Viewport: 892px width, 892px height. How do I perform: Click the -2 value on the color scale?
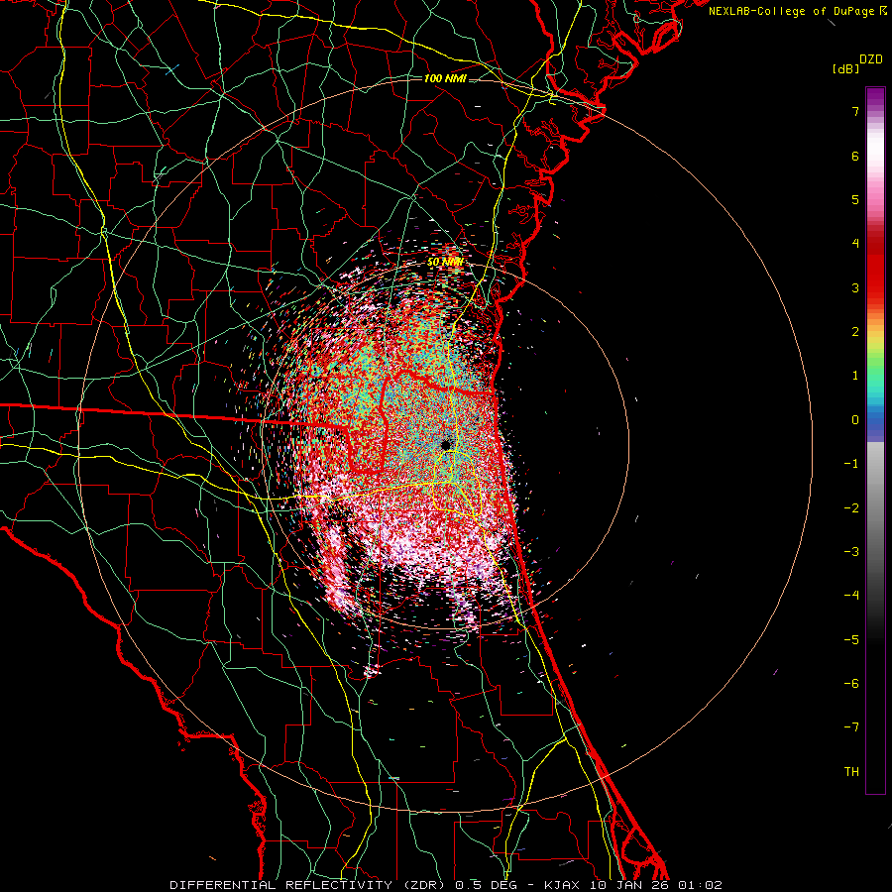(851, 508)
